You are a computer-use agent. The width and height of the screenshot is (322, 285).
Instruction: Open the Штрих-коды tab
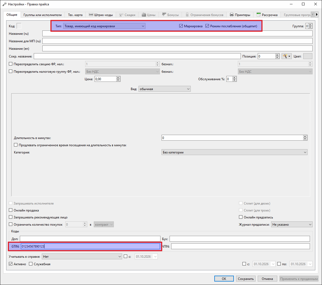coord(101,15)
